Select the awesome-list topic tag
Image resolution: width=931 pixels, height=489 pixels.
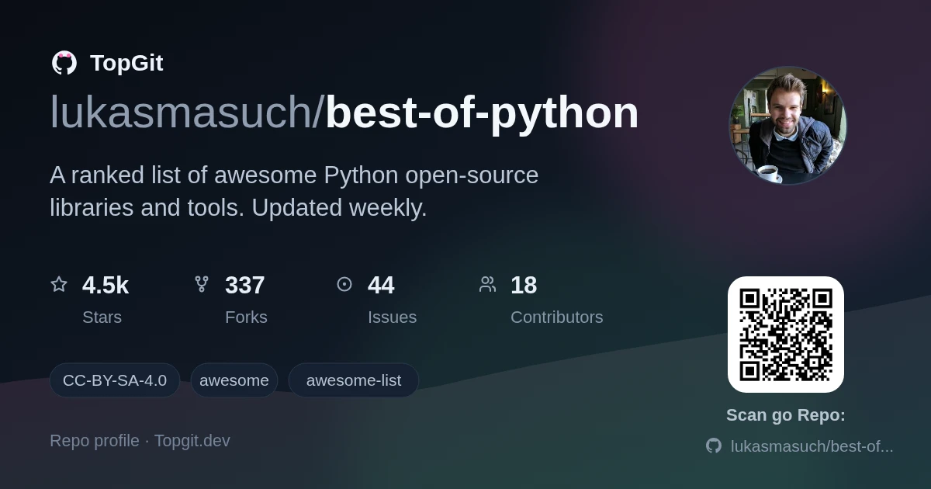tap(354, 380)
